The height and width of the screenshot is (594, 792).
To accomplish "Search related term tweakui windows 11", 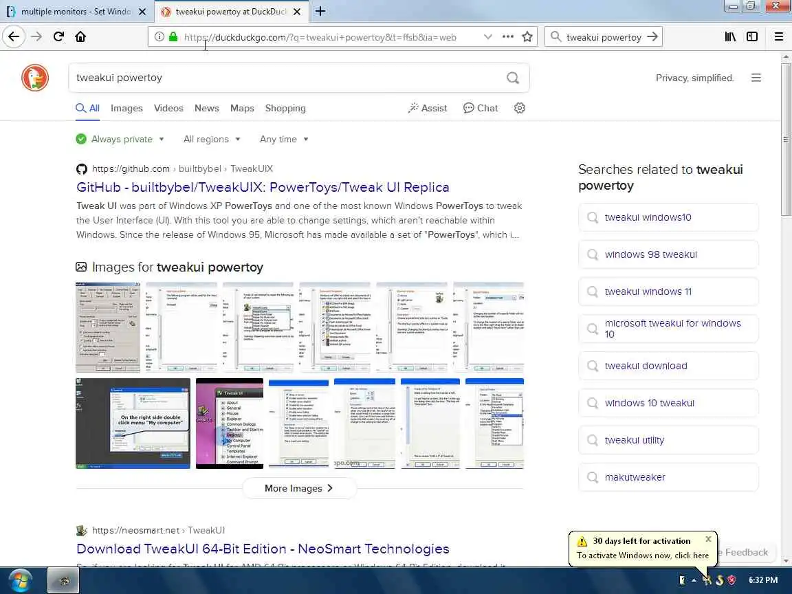I will (x=668, y=291).
